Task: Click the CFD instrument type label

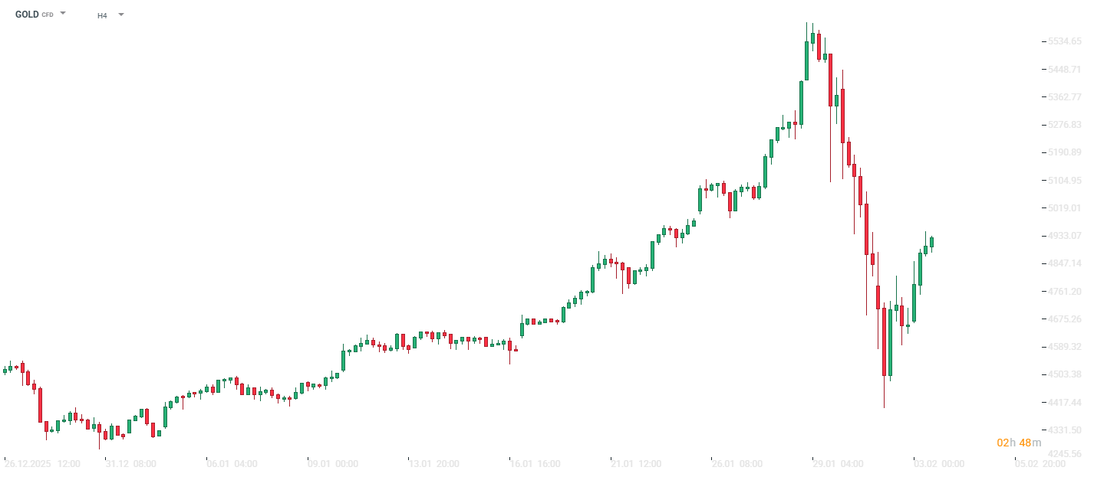Action: [48, 15]
